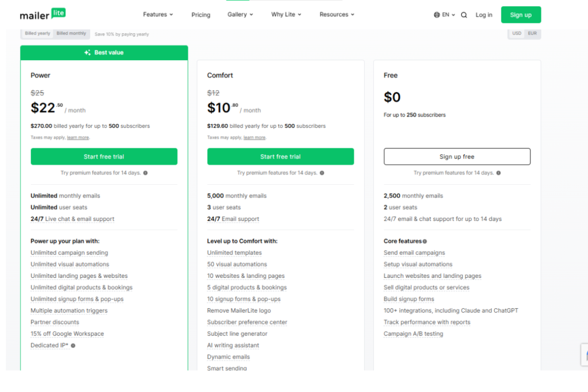This screenshot has height=392, width=588.
Task: Switch billing to Billed yearly
Action: click(37, 33)
